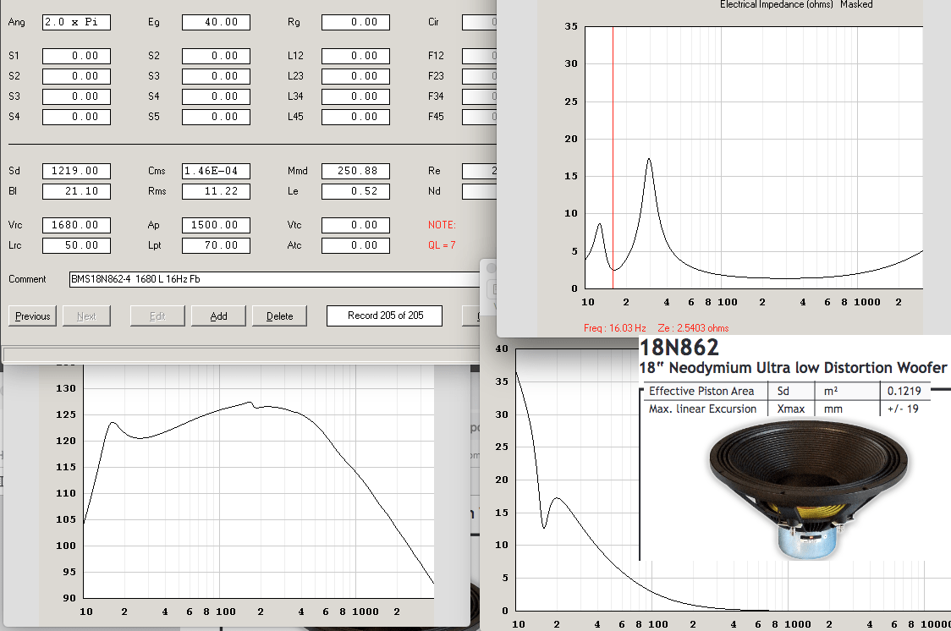
Task: Click the Mmd field showing 250.88
Action: (x=355, y=172)
